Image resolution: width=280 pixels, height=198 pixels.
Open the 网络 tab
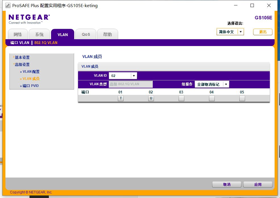(18, 34)
